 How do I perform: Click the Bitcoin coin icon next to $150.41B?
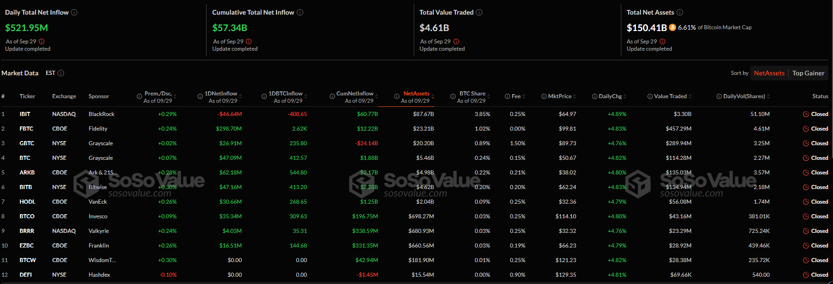673,27
